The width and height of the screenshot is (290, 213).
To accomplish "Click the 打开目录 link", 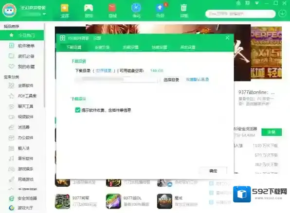I will 104,71.
